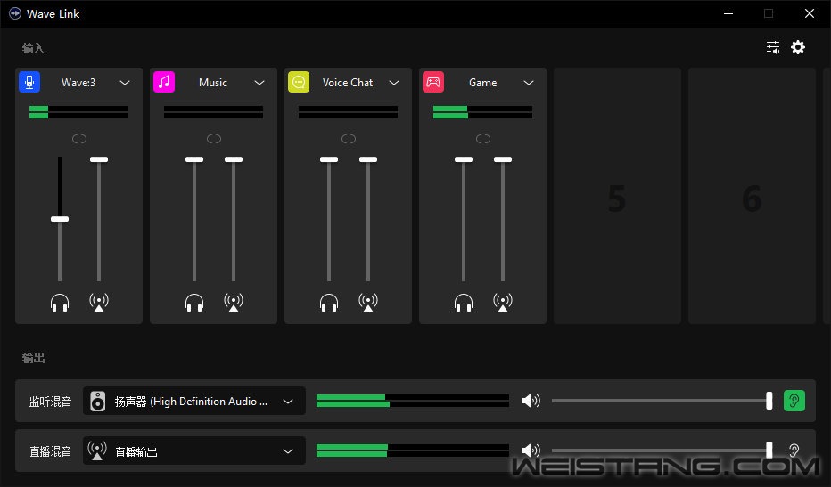Viewport: 831px width, 487px height.
Task: Link the Game faders with the chain icon
Action: (x=482, y=139)
